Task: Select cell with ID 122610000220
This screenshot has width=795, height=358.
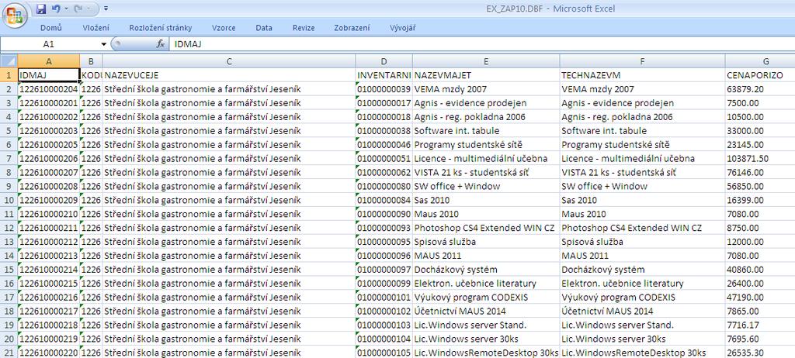Action: click(49, 353)
